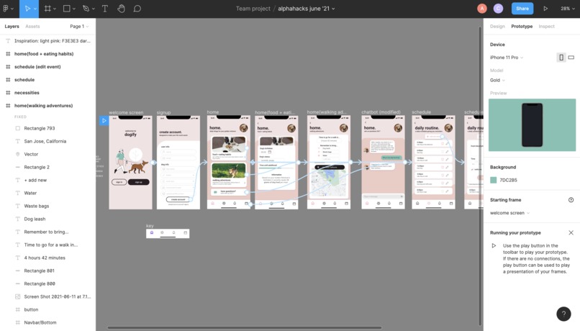Close the Running your prototype panel
This screenshot has width=580, height=331.
click(571, 232)
